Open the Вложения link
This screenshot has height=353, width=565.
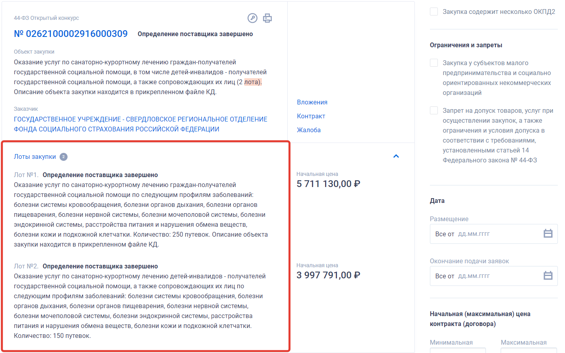point(312,102)
